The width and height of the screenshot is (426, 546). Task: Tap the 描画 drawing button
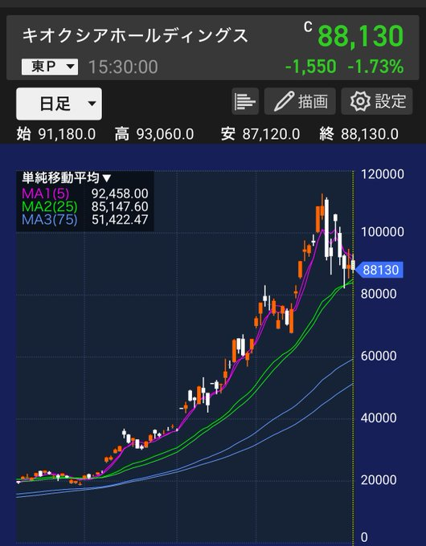tap(300, 101)
